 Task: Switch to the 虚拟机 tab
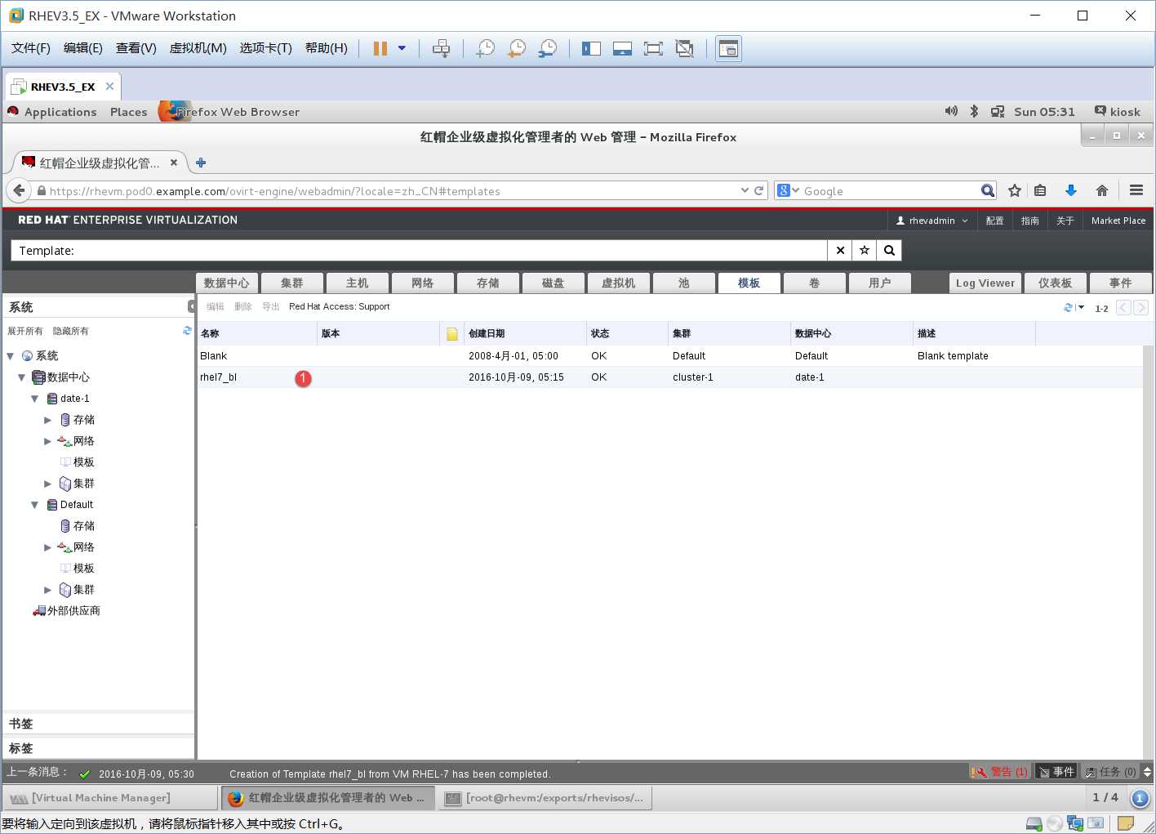point(618,283)
